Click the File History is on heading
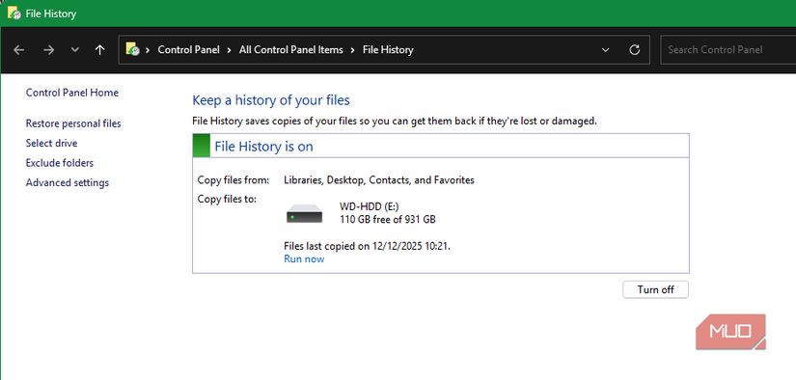This screenshot has width=796, height=380. click(x=264, y=147)
